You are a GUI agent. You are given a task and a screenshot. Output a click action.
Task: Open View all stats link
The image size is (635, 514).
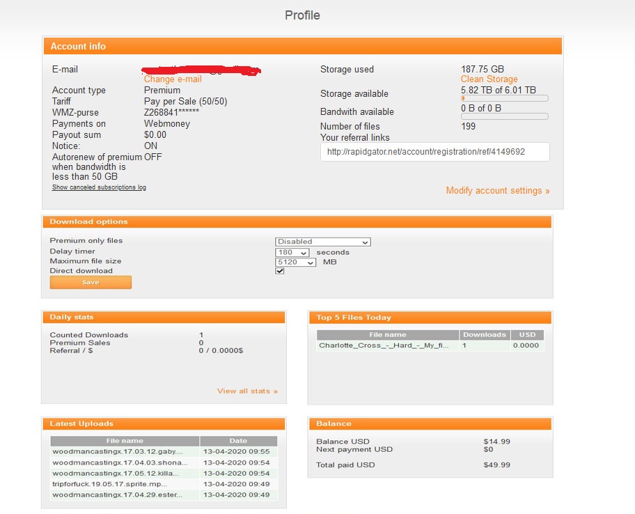point(247,391)
